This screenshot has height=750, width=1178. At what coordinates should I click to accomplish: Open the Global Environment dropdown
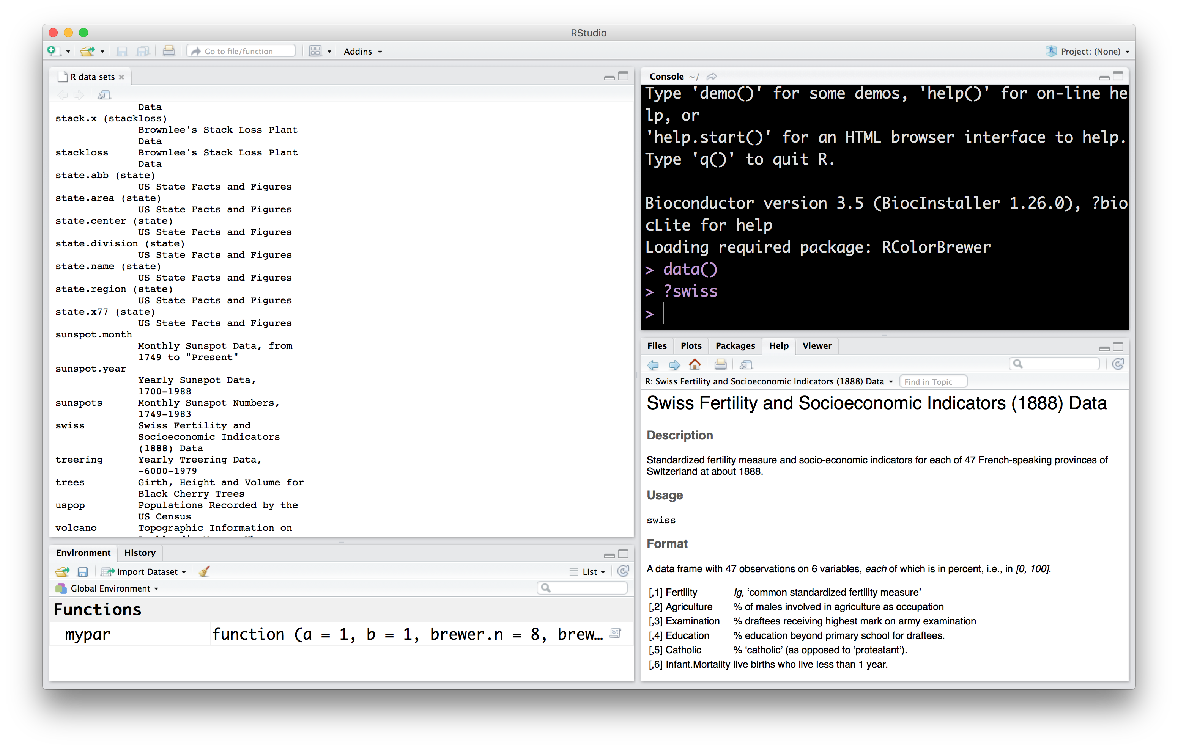(107, 588)
